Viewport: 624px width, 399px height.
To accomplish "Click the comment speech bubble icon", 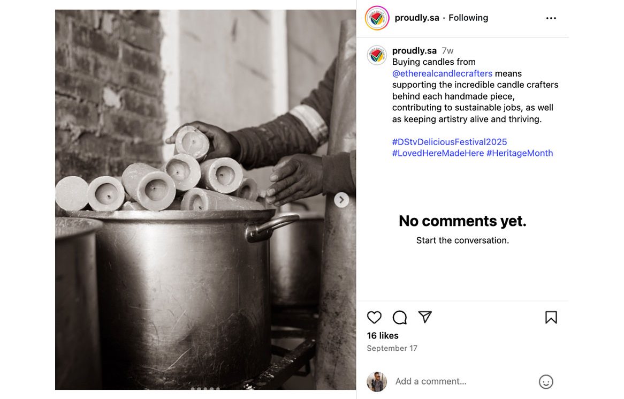I will (400, 318).
